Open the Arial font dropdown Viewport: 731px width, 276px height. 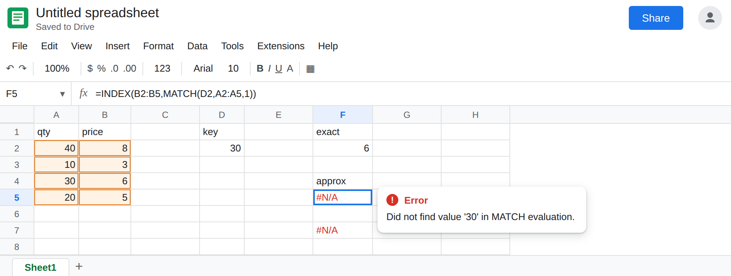click(203, 68)
